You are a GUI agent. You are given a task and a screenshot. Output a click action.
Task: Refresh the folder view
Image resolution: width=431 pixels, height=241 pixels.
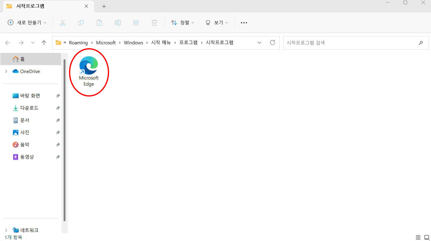point(273,43)
